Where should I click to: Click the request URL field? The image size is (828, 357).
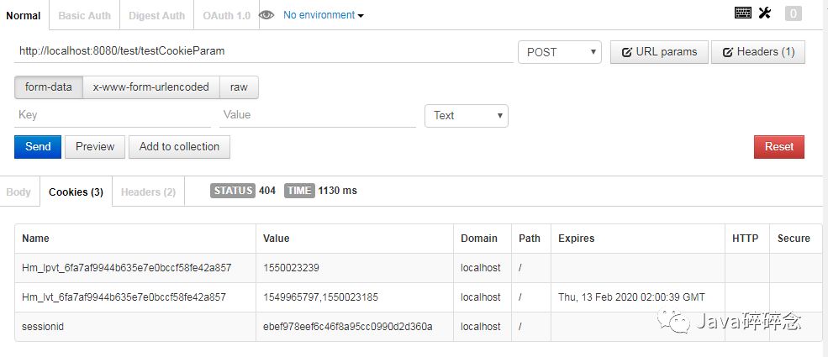264,51
